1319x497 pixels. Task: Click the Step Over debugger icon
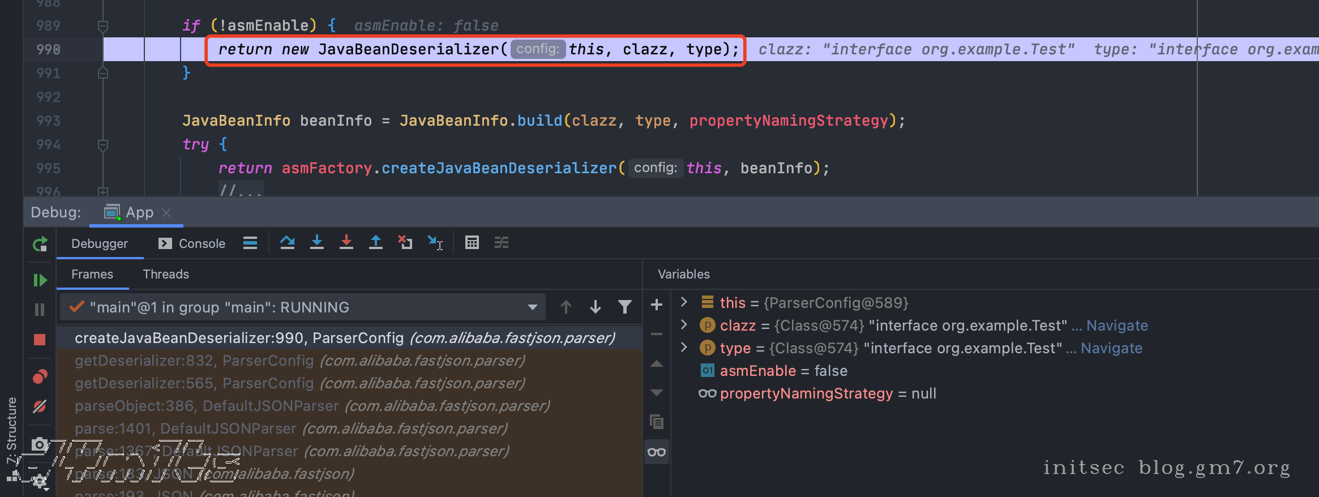click(x=287, y=243)
